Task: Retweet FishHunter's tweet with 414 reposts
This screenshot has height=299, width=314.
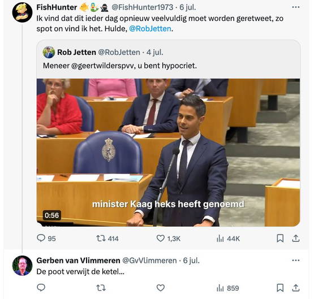Action: (x=101, y=239)
